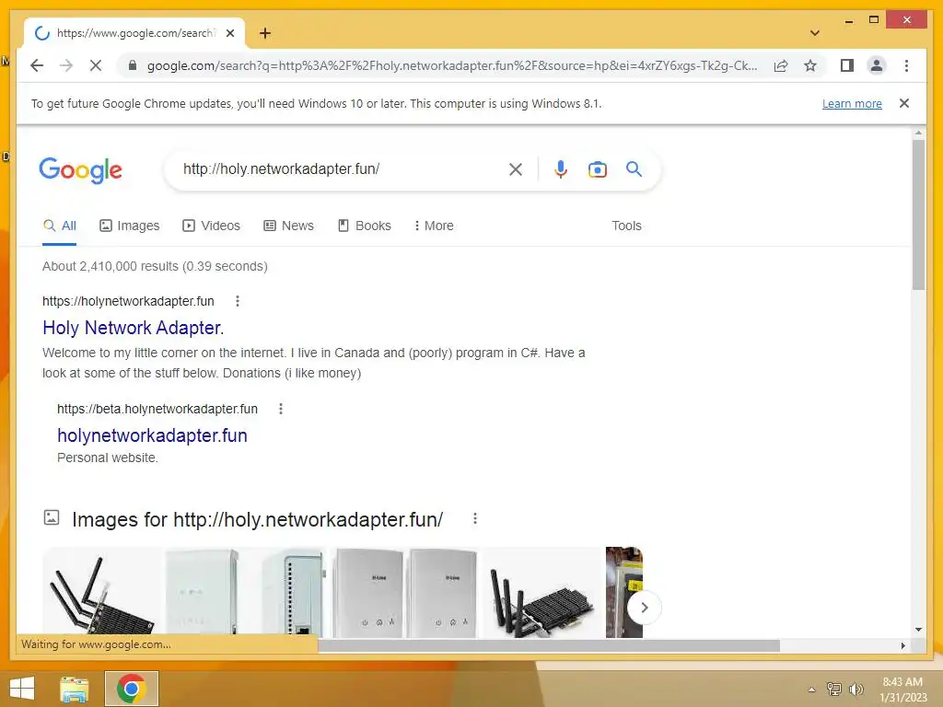The height and width of the screenshot is (707, 943).
Task: Click the Google logo
Action: [x=81, y=170]
